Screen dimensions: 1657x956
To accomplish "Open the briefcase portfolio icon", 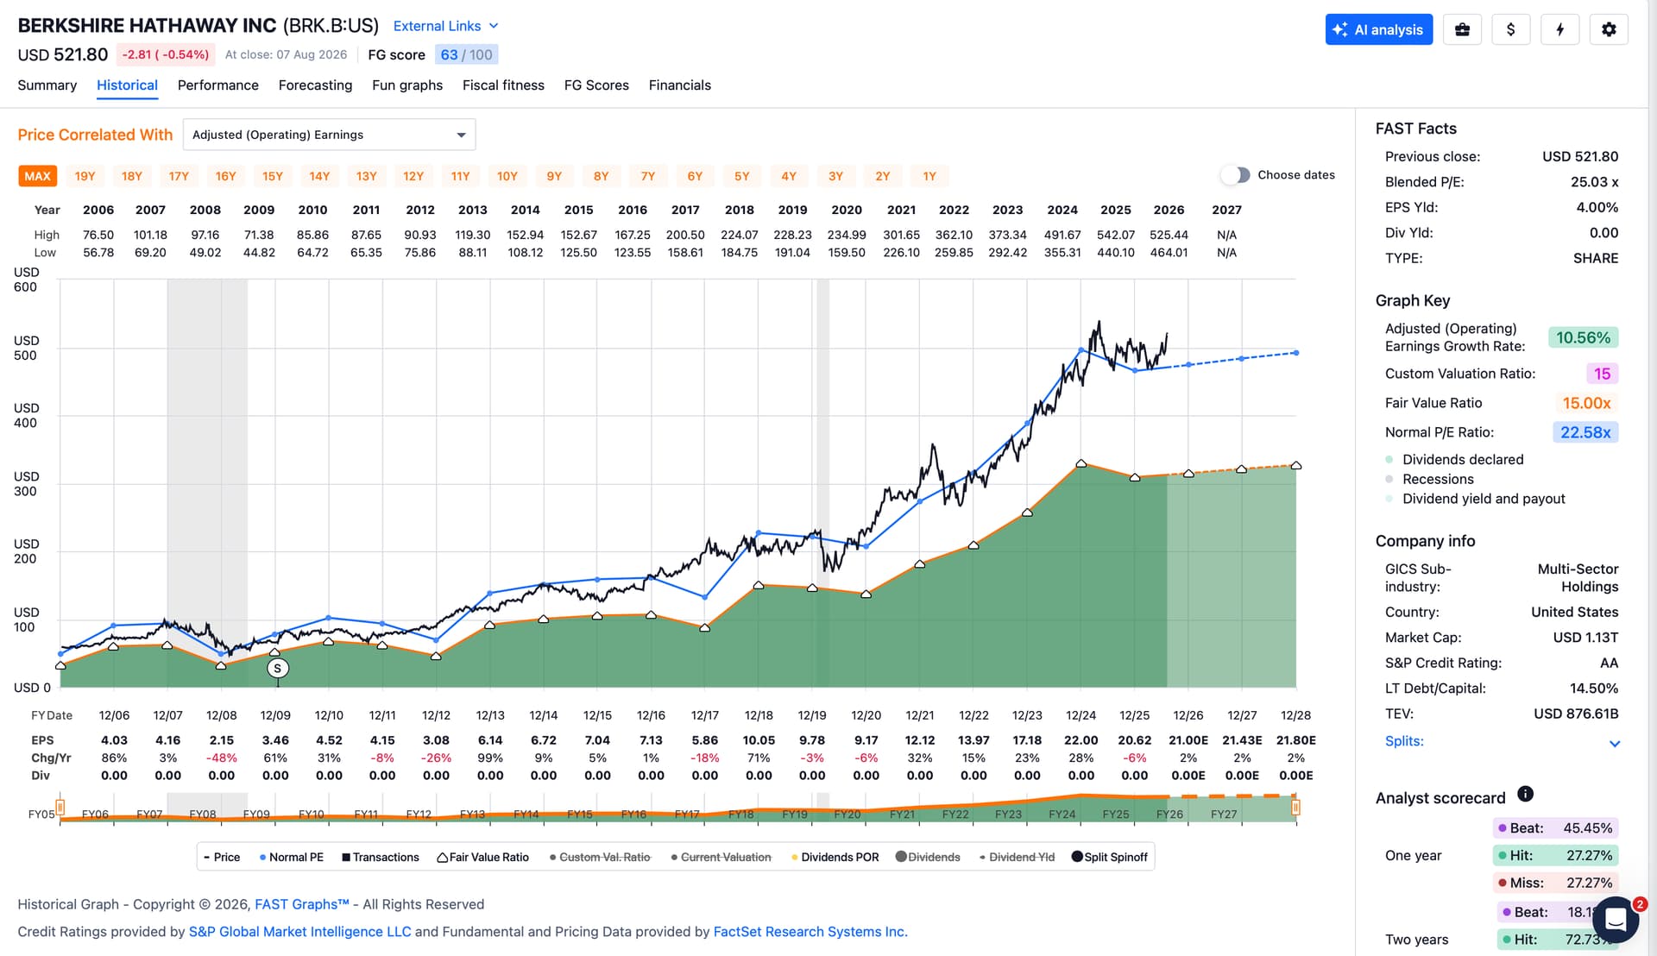I will (1462, 29).
